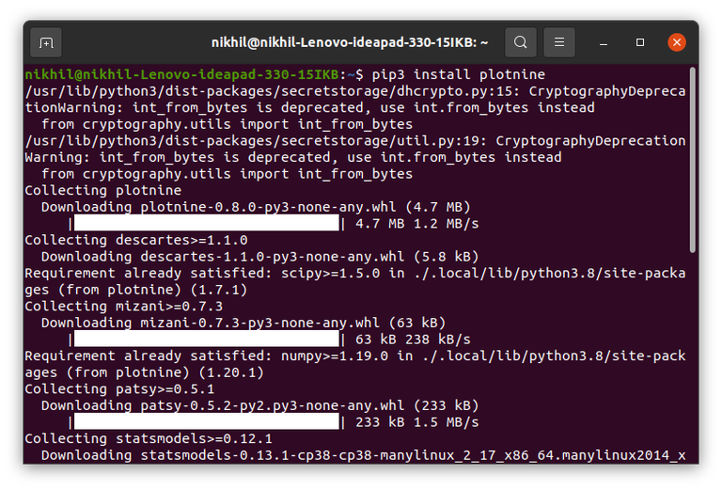Click the window title nikhil@nikhil-Lenovo-ideapad-330-15IKB
Viewport: 722px width, 490px height.
point(350,42)
